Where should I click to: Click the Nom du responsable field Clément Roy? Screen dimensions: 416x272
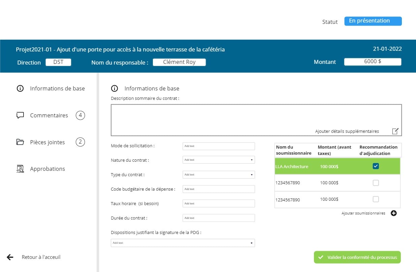[179, 62]
